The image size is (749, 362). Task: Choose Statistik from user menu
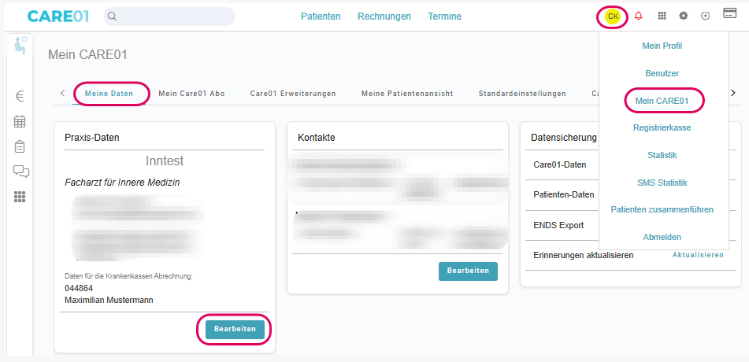(x=662, y=155)
